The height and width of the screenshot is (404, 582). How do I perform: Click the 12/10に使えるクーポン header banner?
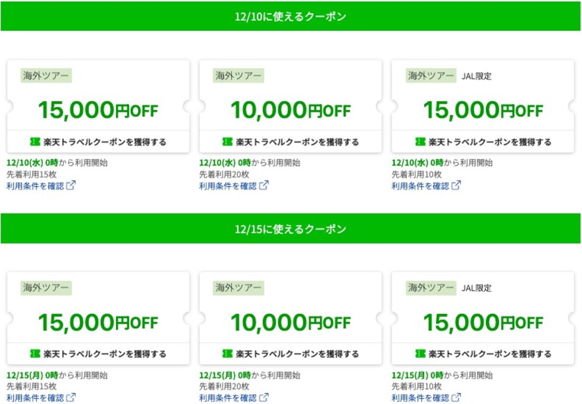tap(291, 16)
